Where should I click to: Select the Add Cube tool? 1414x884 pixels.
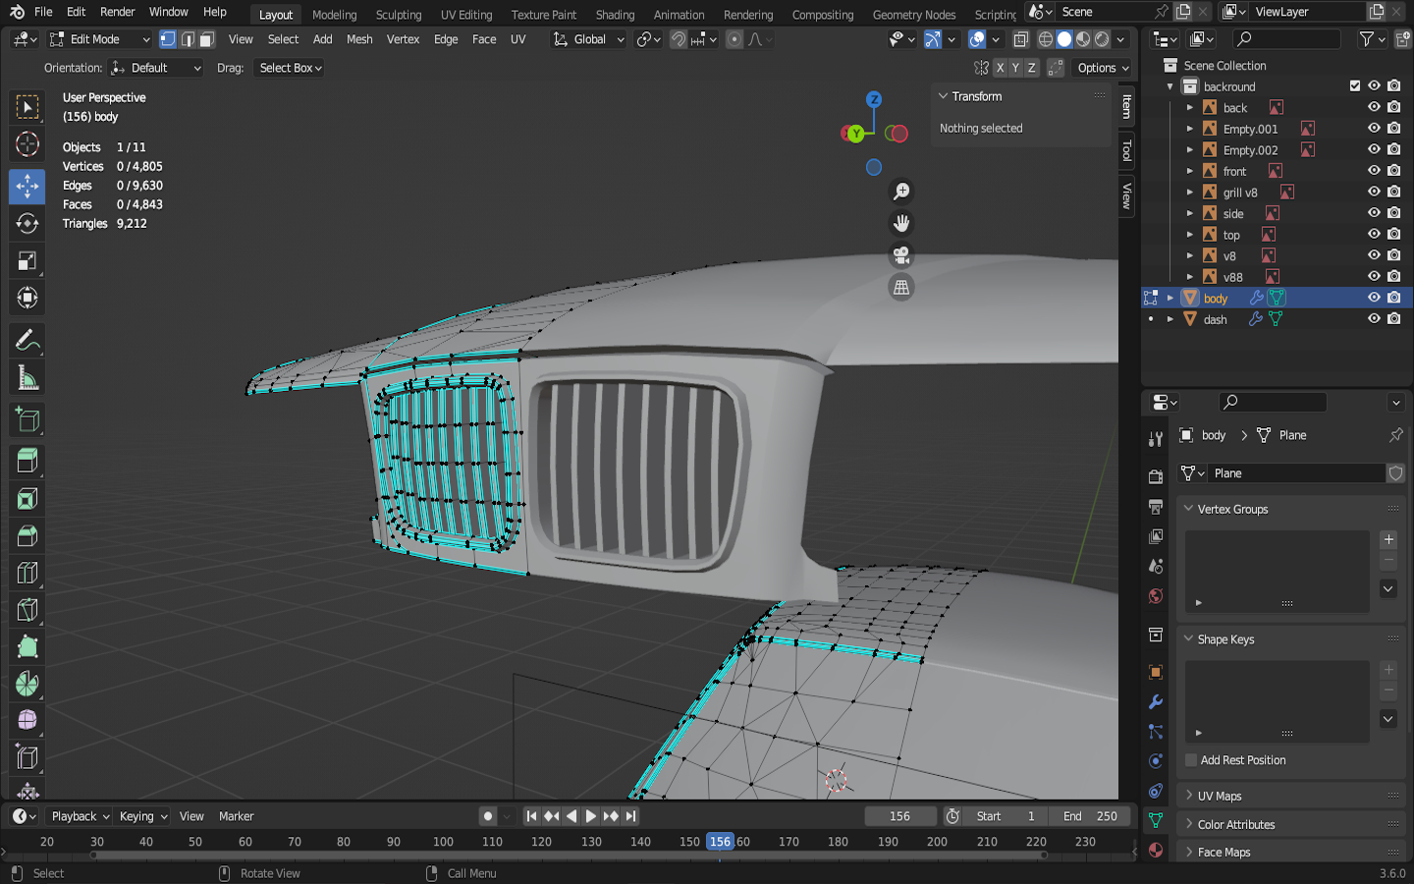click(x=27, y=420)
